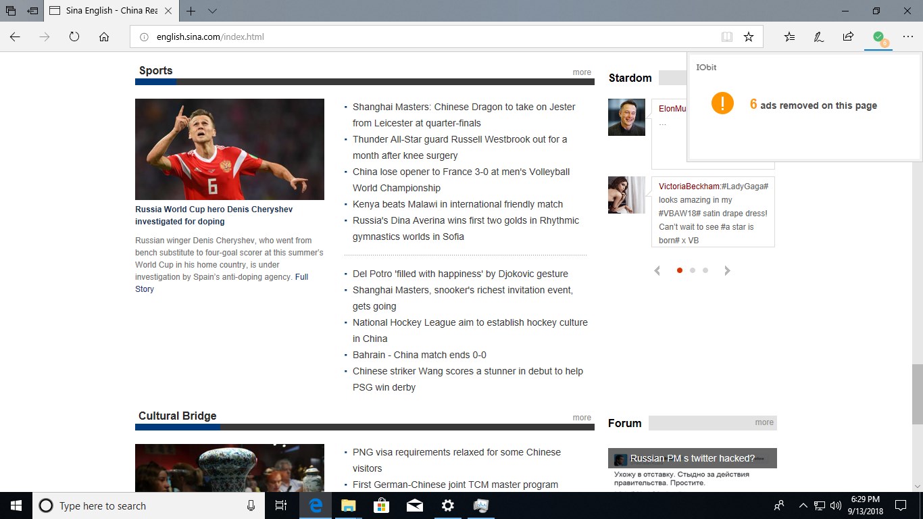
Task: Open the browser home page
Action: pos(104,37)
